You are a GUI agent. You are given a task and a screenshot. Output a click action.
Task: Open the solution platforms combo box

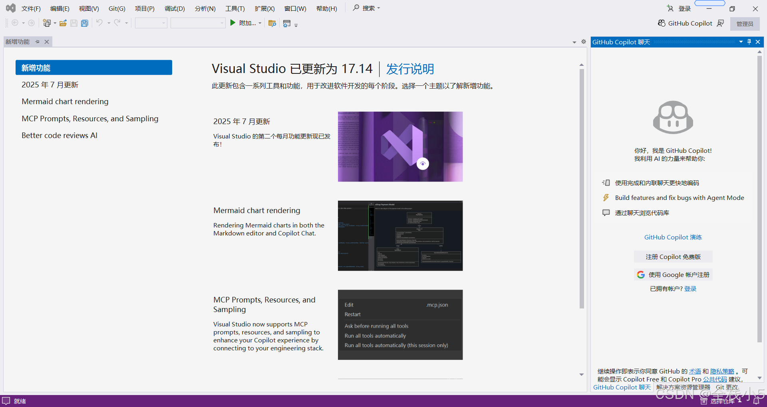[198, 23]
